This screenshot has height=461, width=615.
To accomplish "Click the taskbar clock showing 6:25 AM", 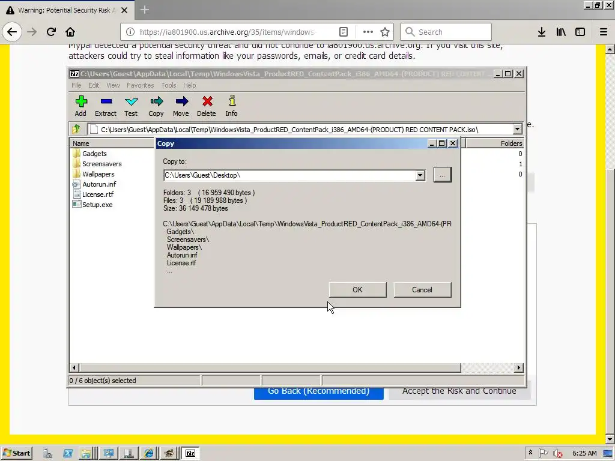I will 584,453.
